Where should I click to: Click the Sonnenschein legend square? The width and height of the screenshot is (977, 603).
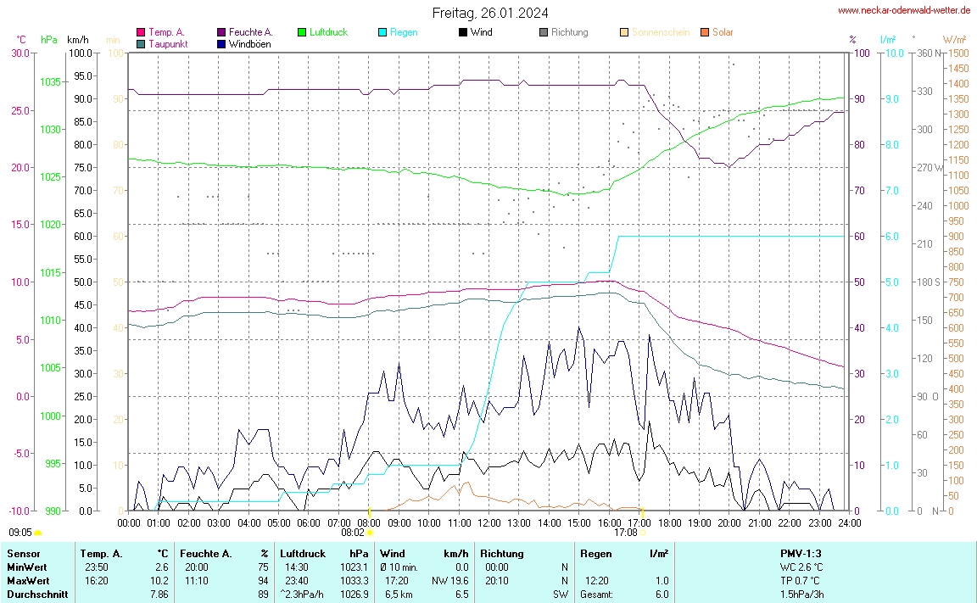tap(624, 32)
